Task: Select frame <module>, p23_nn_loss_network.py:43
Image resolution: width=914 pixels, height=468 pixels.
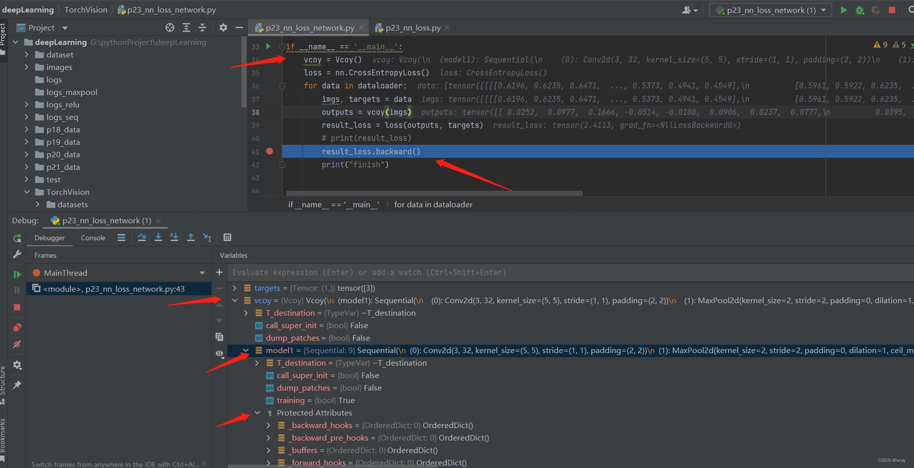Action: tap(119, 289)
